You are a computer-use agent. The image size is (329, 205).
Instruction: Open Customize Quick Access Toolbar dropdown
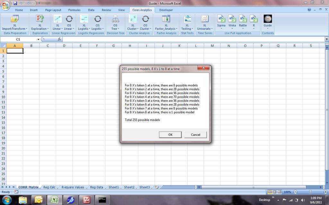[39, 3]
